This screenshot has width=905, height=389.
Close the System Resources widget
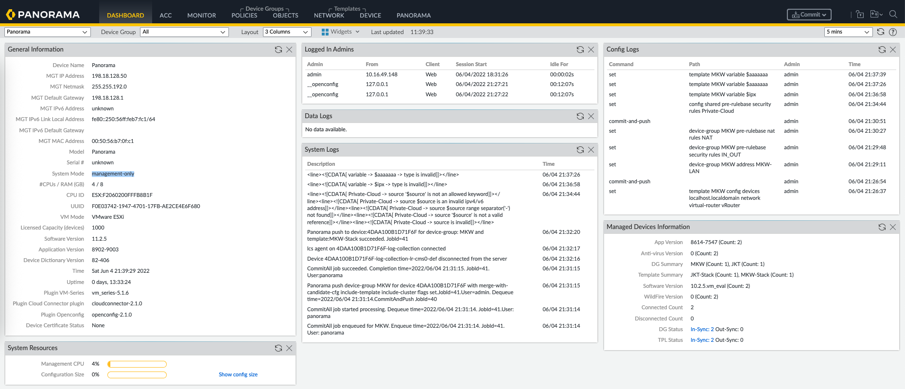point(289,348)
